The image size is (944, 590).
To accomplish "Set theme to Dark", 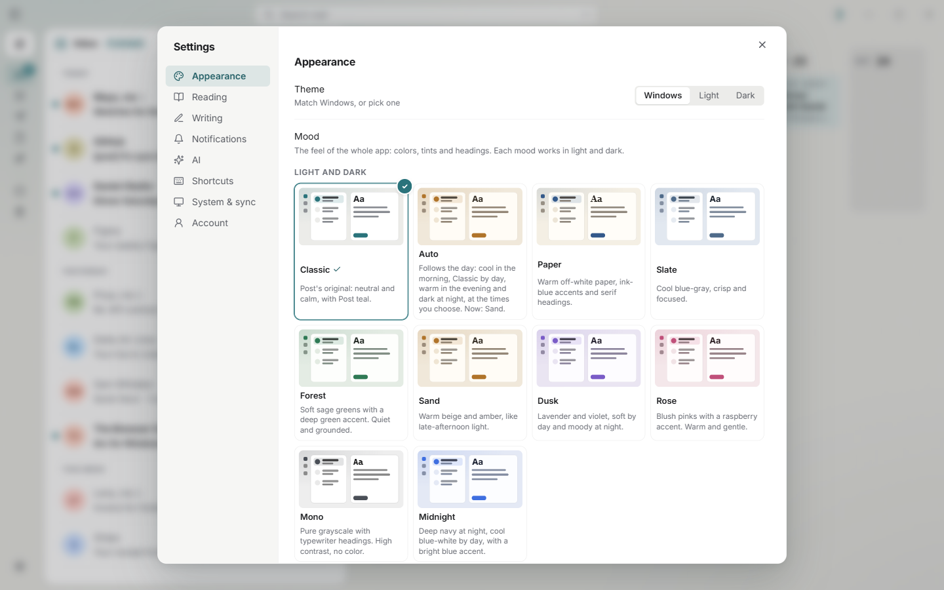I will (x=745, y=96).
